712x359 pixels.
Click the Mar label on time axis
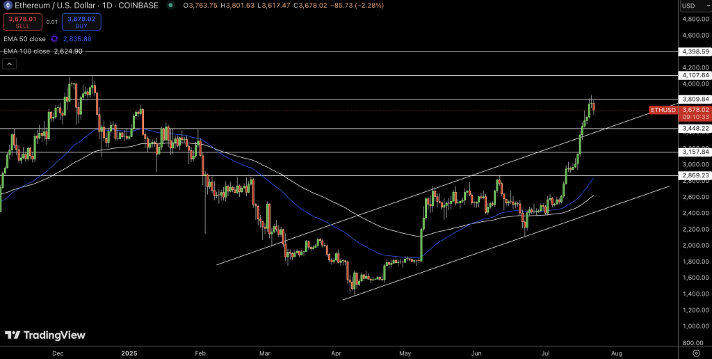coord(265,353)
